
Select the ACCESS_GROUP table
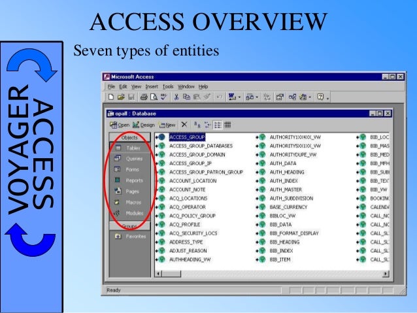click(x=187, y=137)
